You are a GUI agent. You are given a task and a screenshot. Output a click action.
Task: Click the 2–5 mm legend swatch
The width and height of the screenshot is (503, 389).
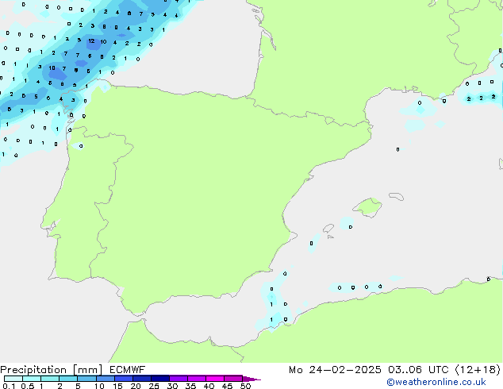[x=68, y=379]
